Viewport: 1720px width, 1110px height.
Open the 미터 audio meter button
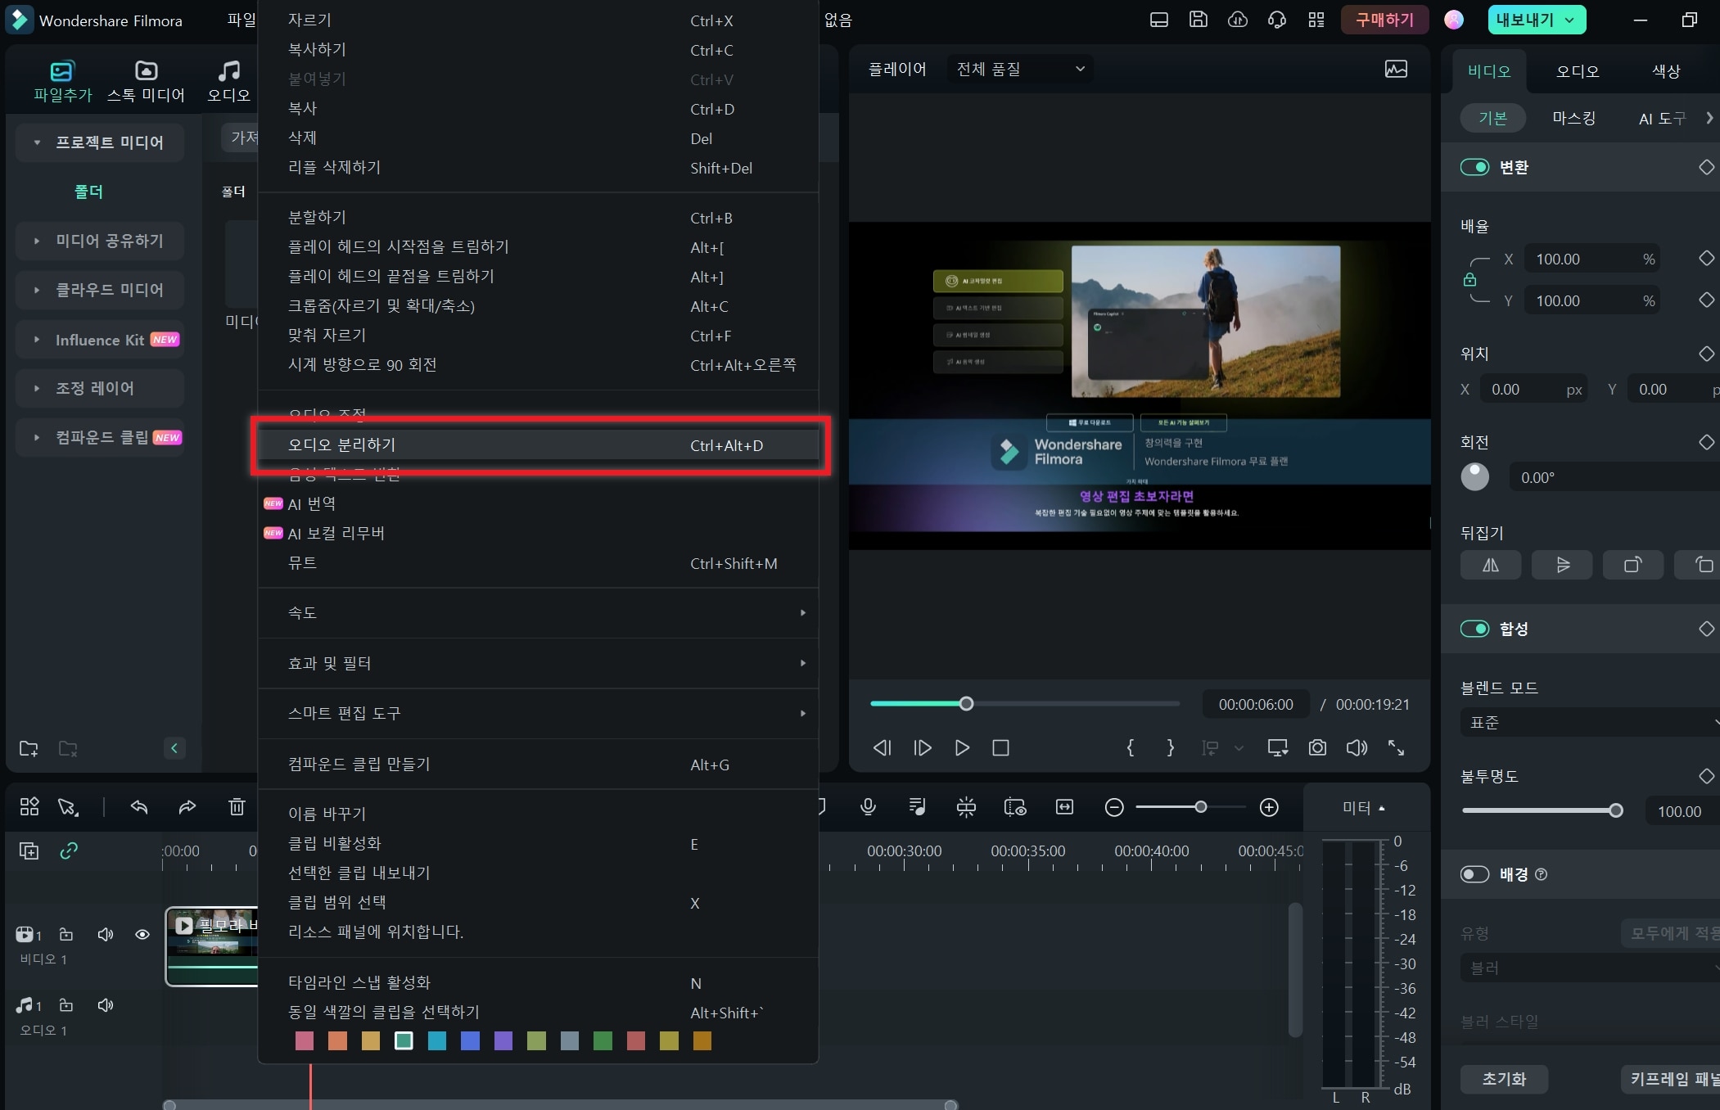(x=1363, y=808)
